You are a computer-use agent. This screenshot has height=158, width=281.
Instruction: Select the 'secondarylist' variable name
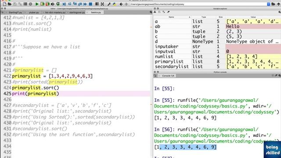[172, 67]
